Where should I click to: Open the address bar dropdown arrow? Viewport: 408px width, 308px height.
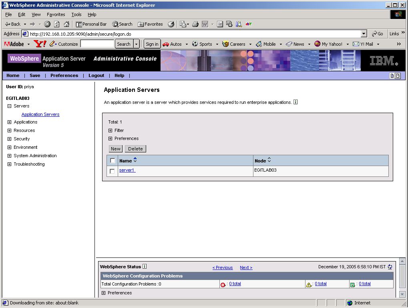(364, 34)
